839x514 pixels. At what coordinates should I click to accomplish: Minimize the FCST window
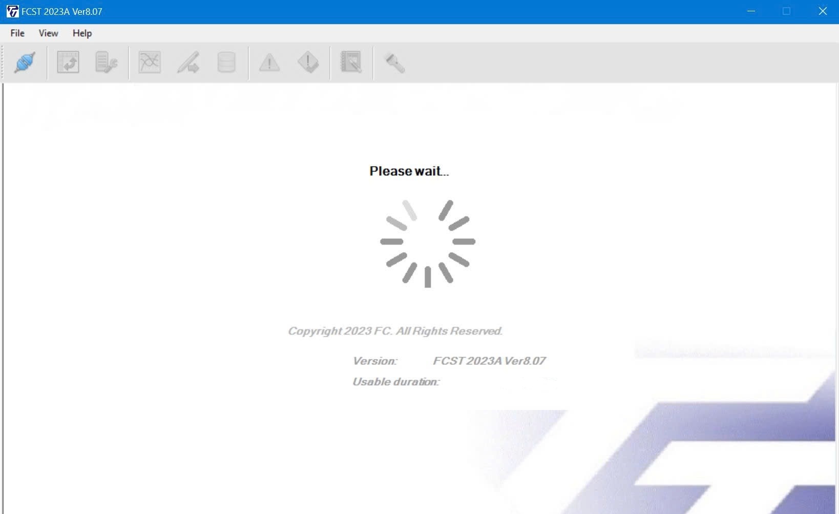pos(751,11)
